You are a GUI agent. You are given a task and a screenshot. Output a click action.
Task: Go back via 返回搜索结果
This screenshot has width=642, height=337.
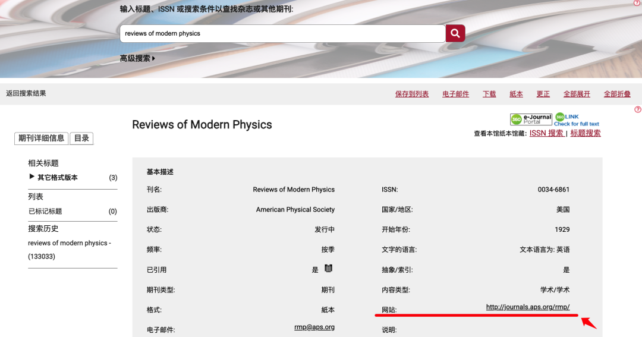tap(26, 93)
